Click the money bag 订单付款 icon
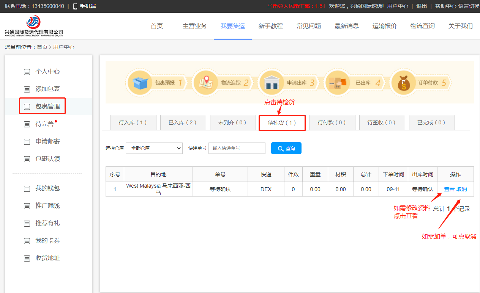The image size is (480, 293). click(403, 83)
